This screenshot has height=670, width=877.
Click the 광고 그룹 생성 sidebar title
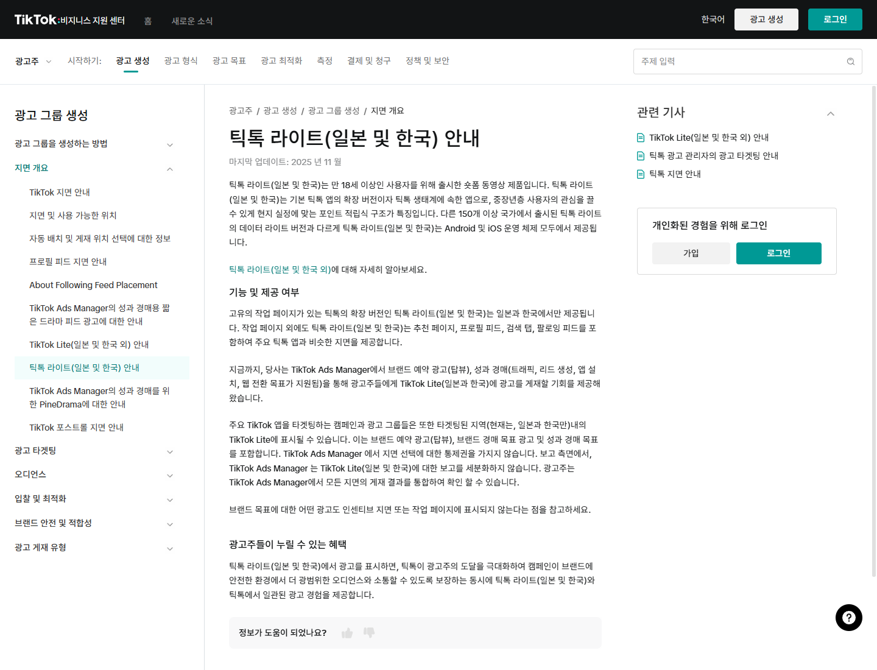tap(51, 115)
